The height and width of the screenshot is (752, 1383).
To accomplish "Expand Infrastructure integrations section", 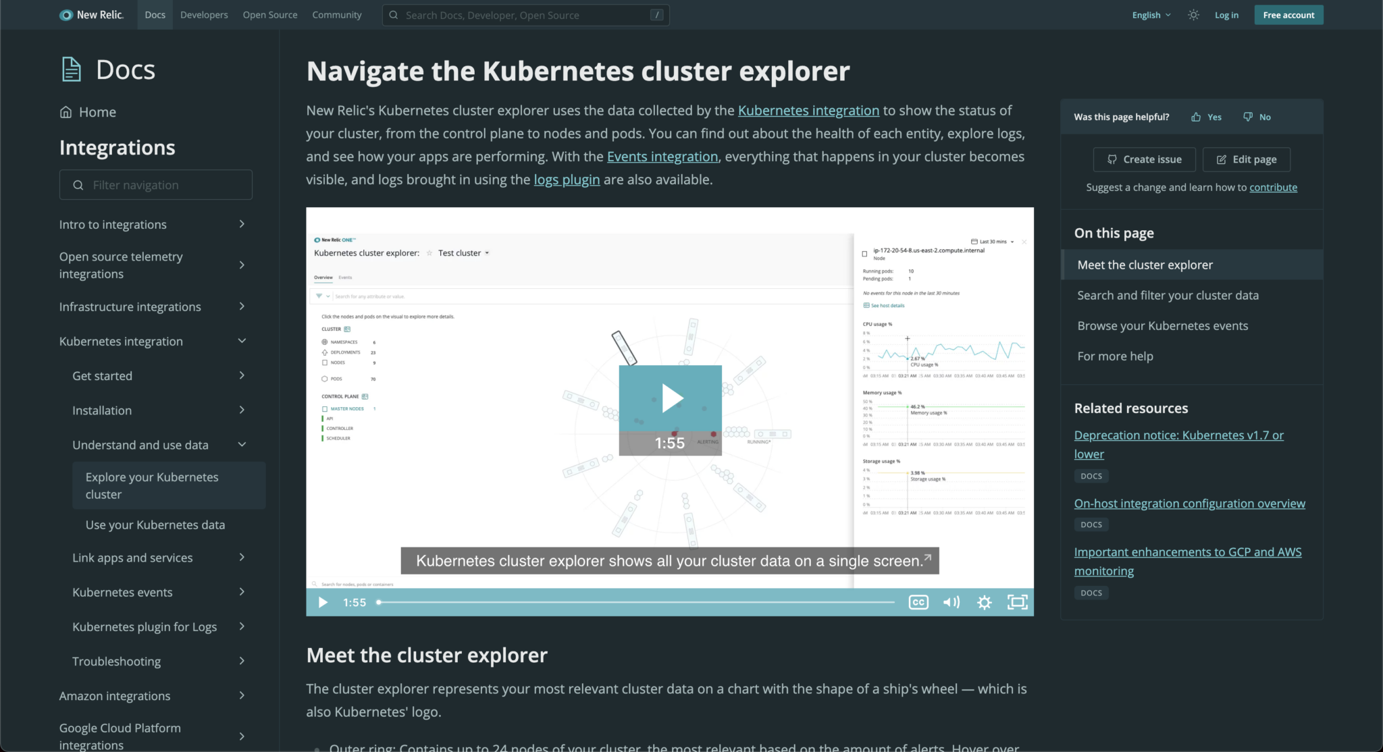I will (242, 306).
